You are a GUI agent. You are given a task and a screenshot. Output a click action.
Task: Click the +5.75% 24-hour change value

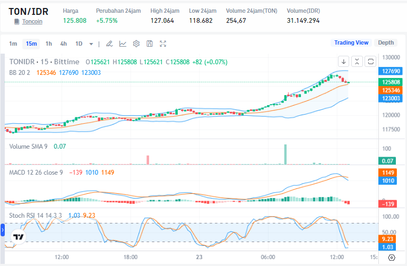(x=107, y=21)
